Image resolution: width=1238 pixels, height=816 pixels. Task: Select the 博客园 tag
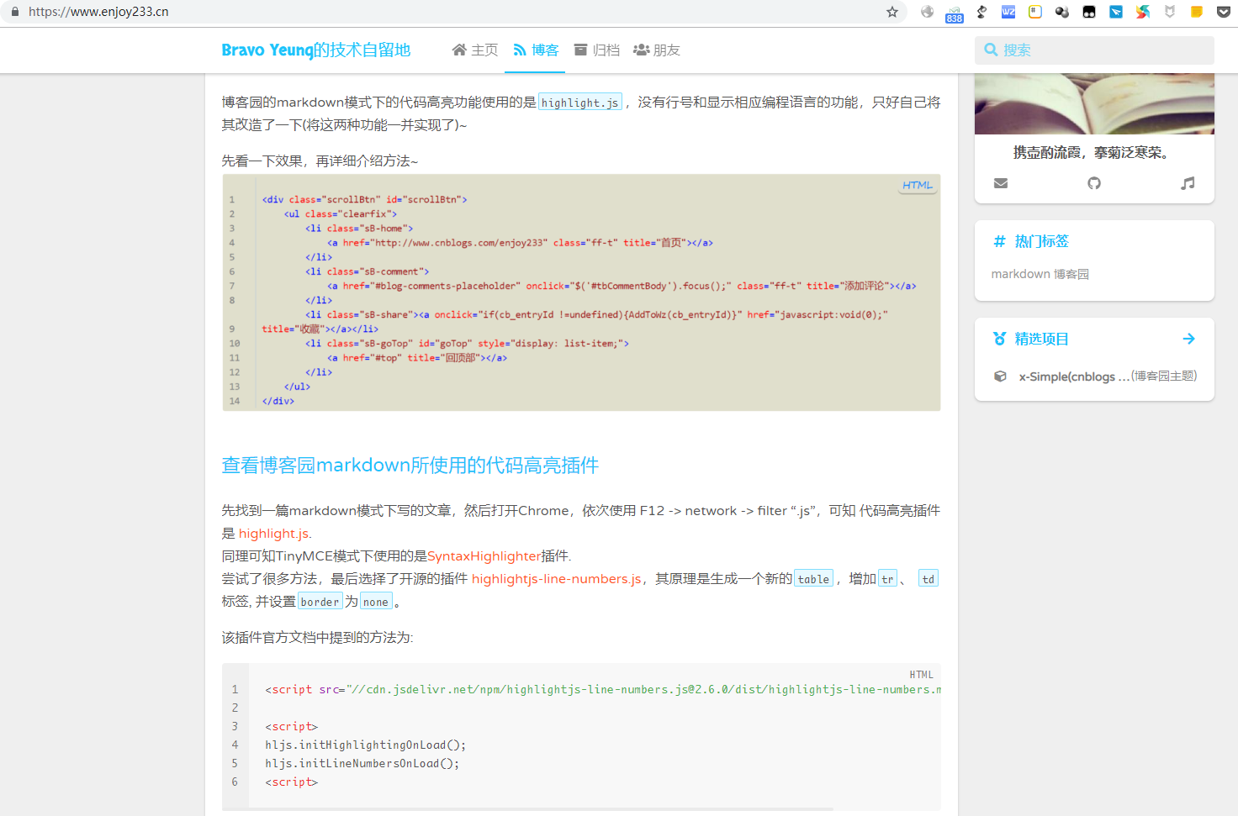tap(1071, 274)
